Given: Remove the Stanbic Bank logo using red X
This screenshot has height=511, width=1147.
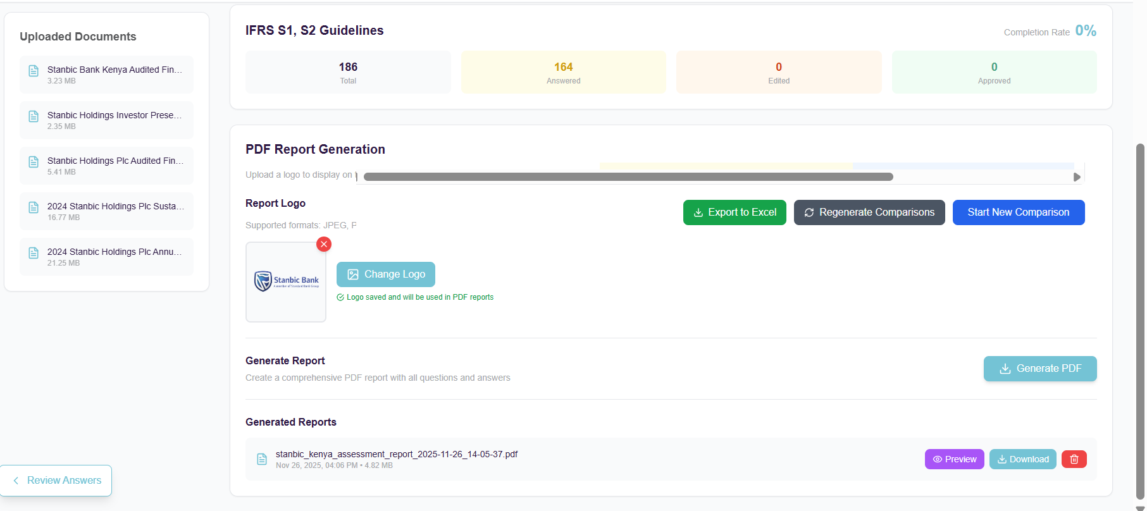Looking at the screenshot, I should click(324, 244).
